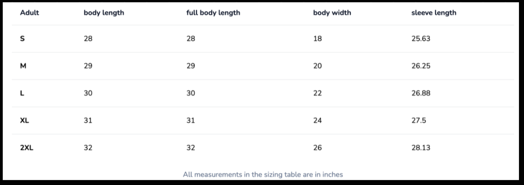The width and height of the screenshot is (524, 185).
Task: Select the M size row label
Action: 23,66
